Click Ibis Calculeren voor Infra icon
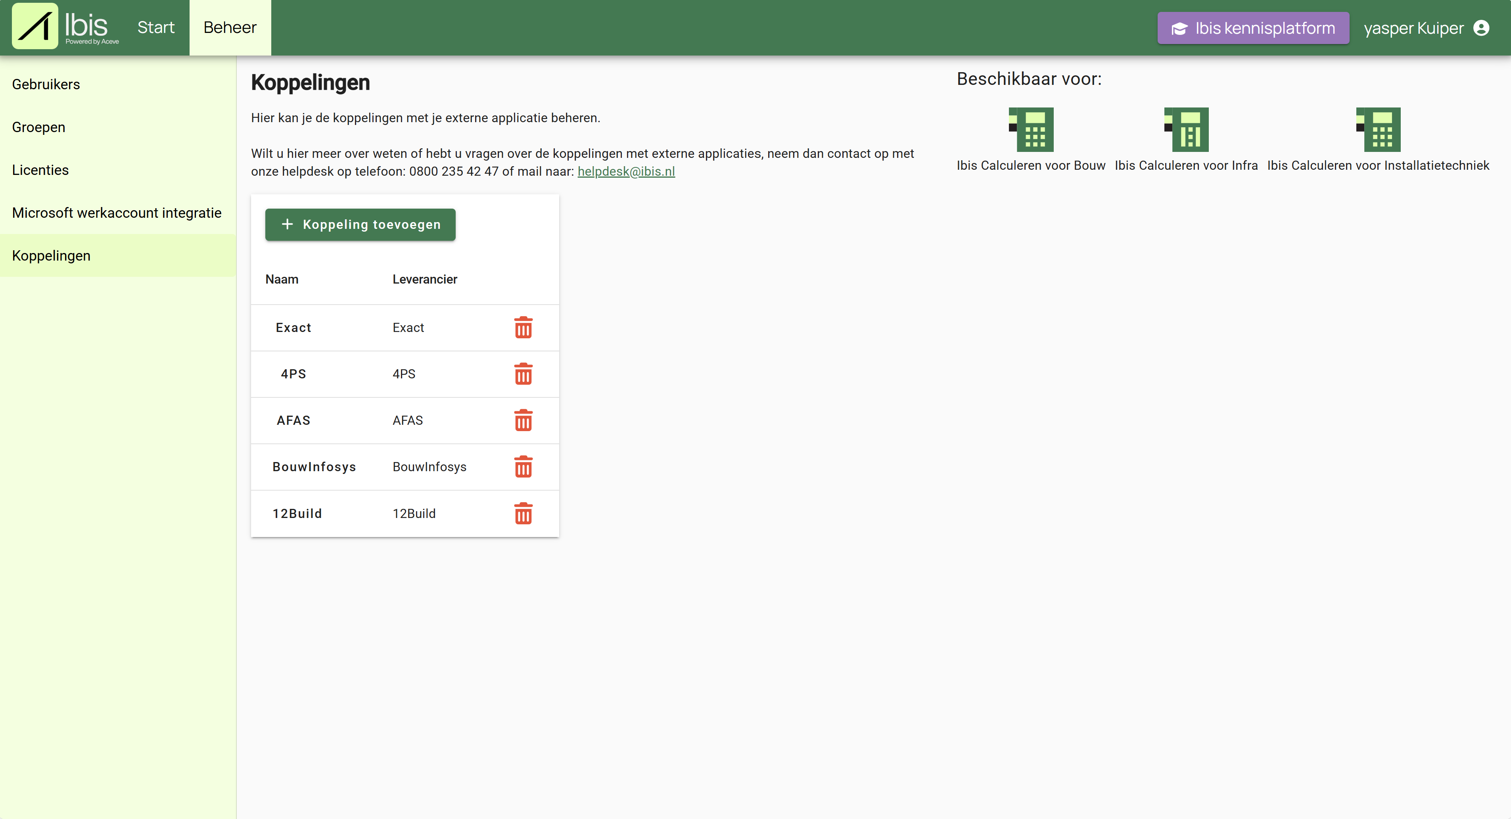Viewport: 1511px width, 819px height. click(x=1185, y=129)
